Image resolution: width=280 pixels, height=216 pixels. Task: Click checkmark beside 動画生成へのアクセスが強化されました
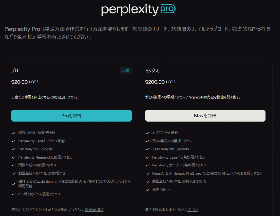click(147, 182)
